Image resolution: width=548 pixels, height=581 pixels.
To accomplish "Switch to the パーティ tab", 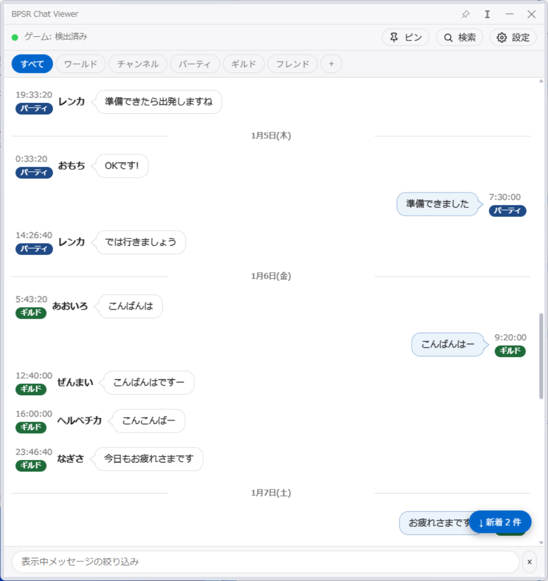I will click(x=195, y=64).
